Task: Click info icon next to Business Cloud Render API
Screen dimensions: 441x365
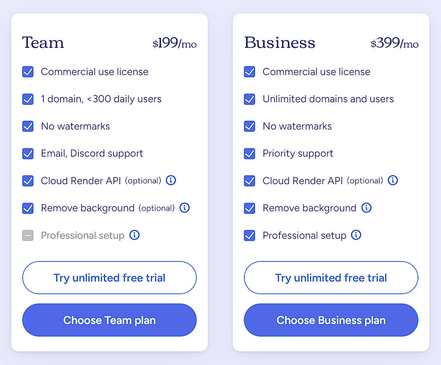Action: (x=393, y=181)
